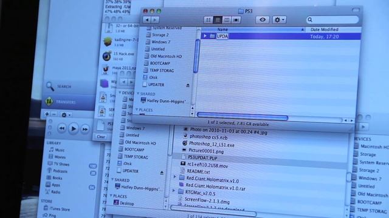The height and width of the screenshot is (218, 389).
Task: Expand Red.Giant.Holomatrix.v1.0 folder
Action: click(174, 177)
